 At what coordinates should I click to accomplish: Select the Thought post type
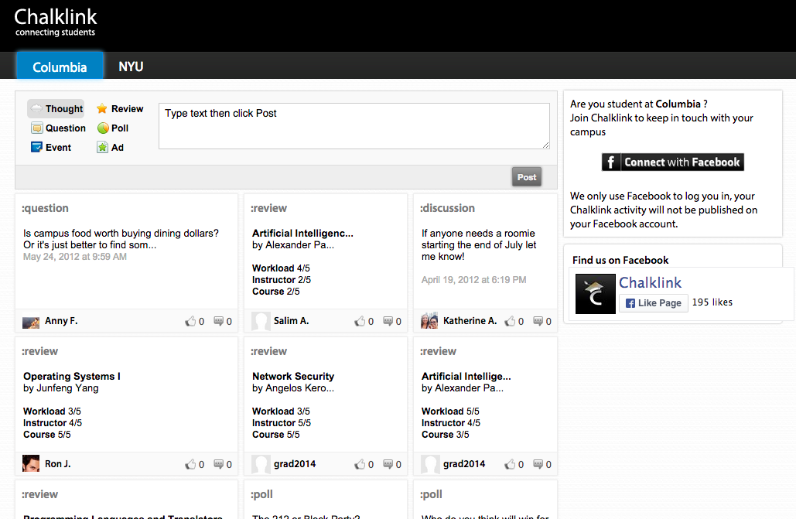56,109
